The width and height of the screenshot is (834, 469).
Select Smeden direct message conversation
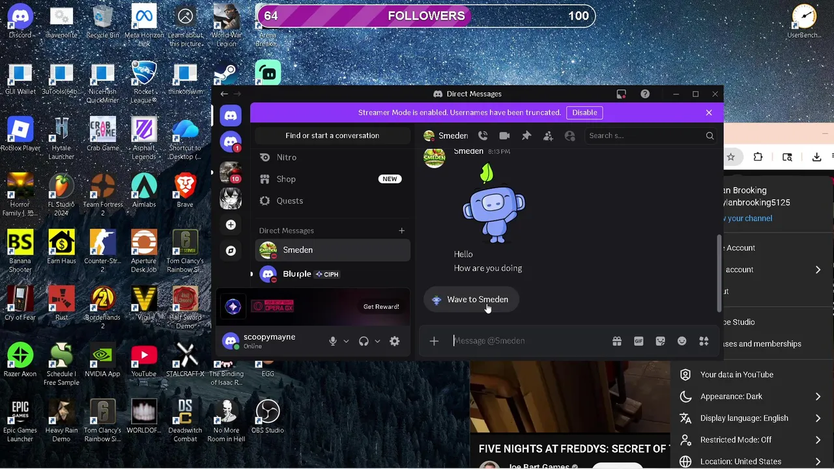point(332,250)
